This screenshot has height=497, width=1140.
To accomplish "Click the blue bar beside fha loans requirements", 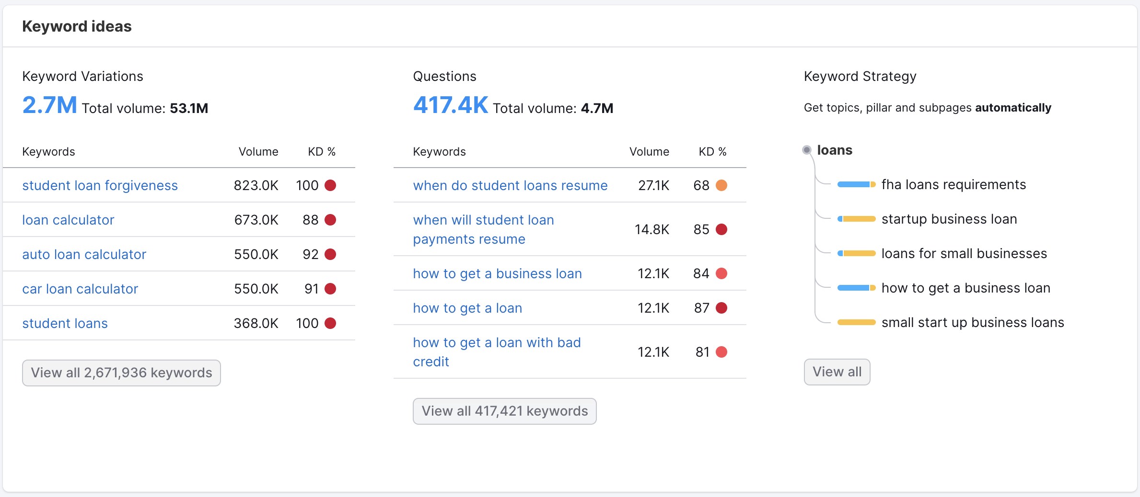I will click(854, 184).
